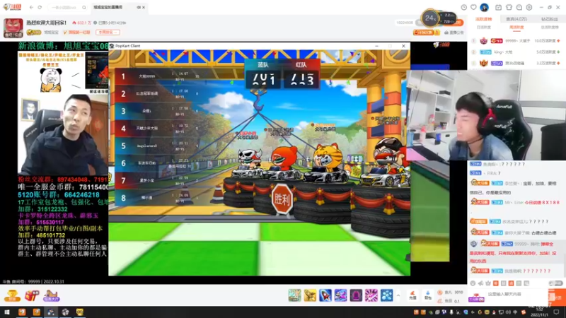Image resolution: width=566 pixels, height=318 pixels.
Task: Open the task hall icon
Action: point(51,295)
